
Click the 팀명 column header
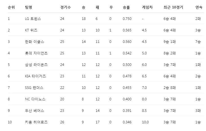pos(29,7)
